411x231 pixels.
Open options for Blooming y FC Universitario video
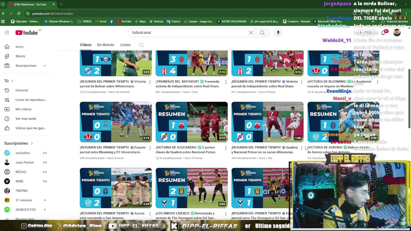150,148
